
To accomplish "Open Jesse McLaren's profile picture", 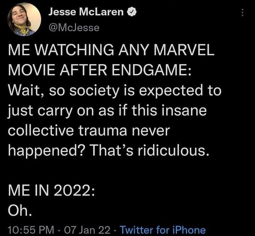I will click(x=24, y=19).
